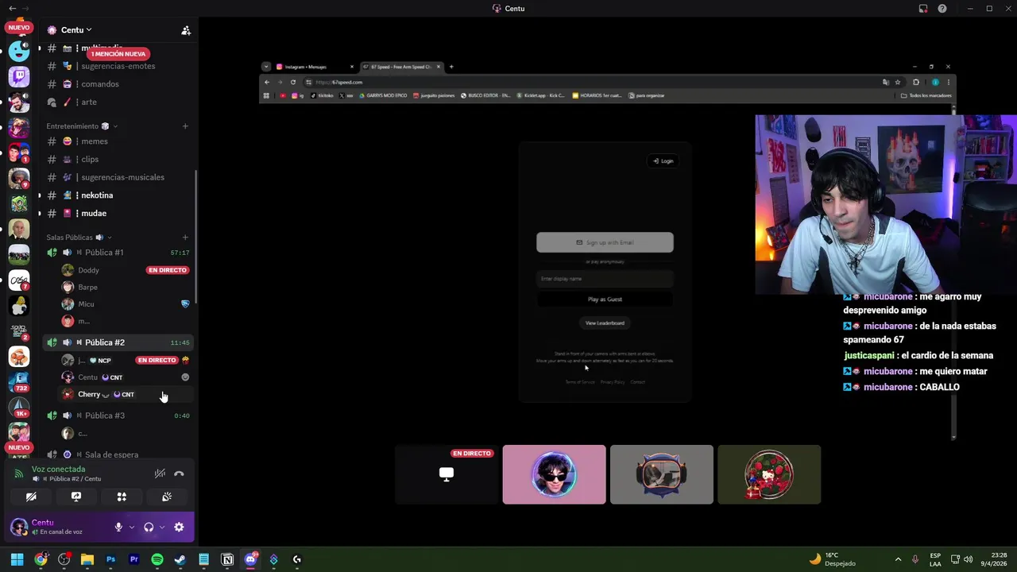1017x572 pixels.
Task: Create channel in Salas Públicas with plus
Action: click(x=185, y=238)
